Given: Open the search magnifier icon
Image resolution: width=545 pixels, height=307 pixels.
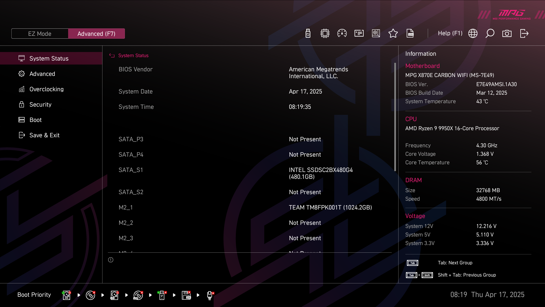Looking at the screenshot, I should coord(490,34).
